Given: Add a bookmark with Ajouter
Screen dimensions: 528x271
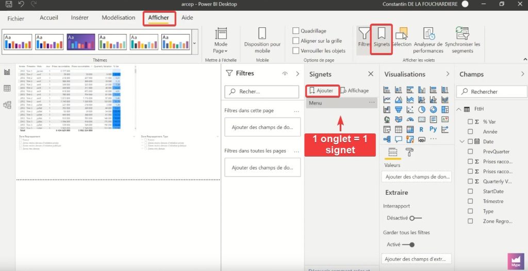Looking at the screenshot, I should click(322, 91).
